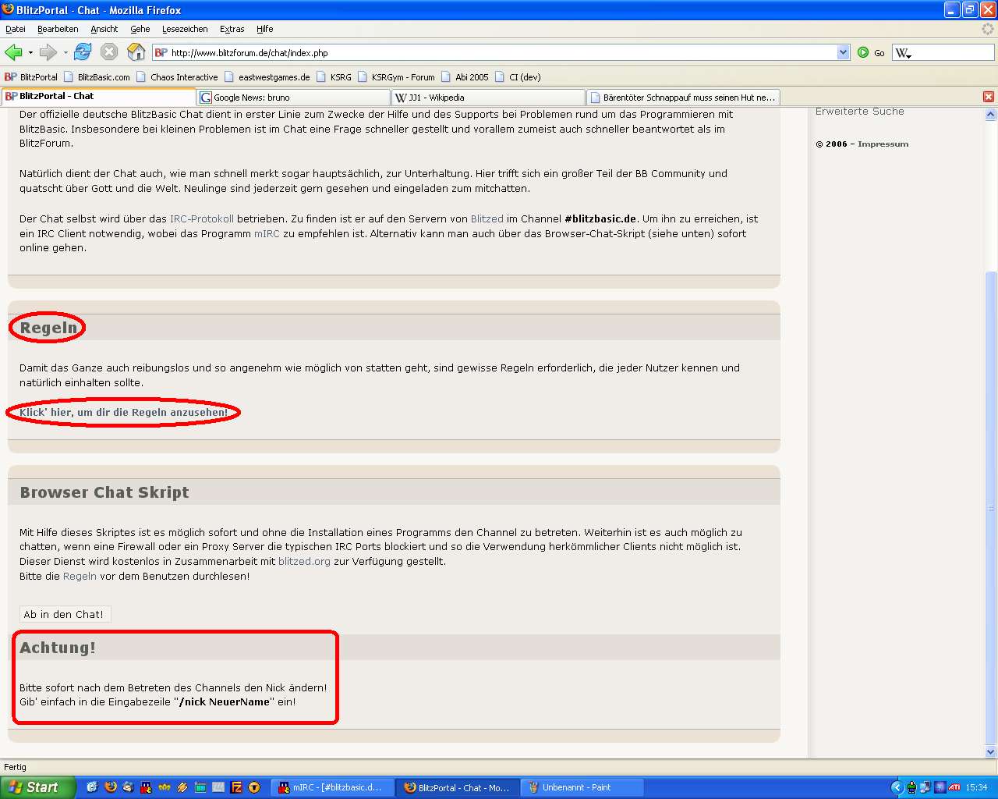Open the 'Klick' hier' Regeln link
Viewport: 998px width, 799px height.
pos(123,412)
